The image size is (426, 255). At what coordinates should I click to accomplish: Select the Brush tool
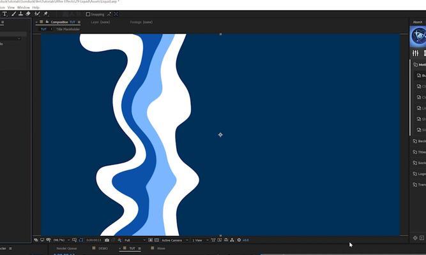(x=13, y=14)
